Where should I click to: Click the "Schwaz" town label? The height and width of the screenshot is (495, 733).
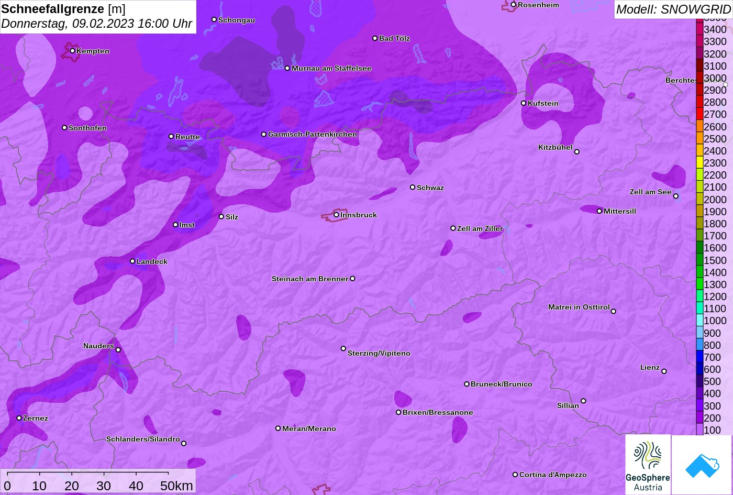[430, 188]
